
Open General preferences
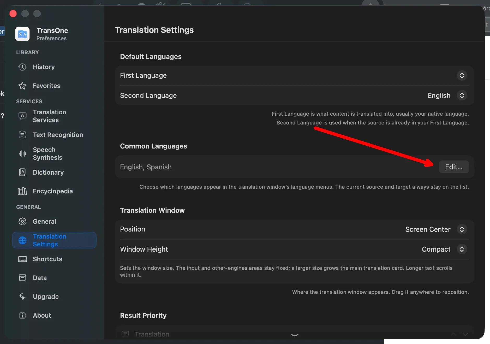[54, 222]
